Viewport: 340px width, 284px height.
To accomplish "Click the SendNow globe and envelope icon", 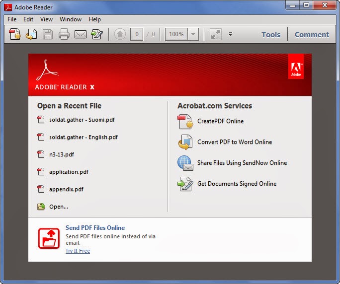I will coord(185,163).
